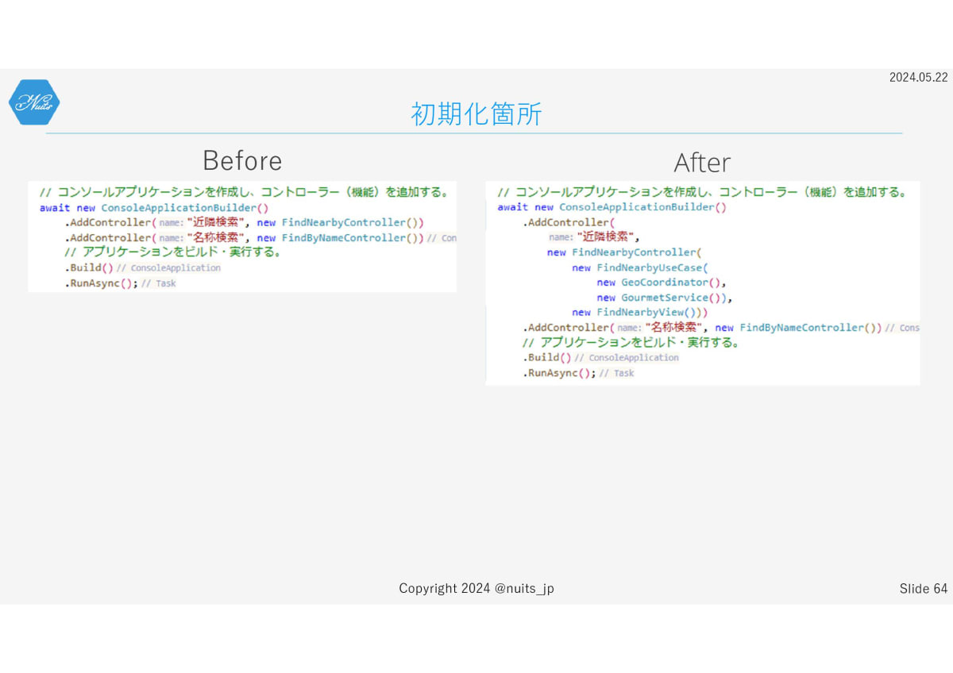Click the green comment line in Before code
Image resolution: width=953 pixels, height=673 pixels.
click(245, 192)
